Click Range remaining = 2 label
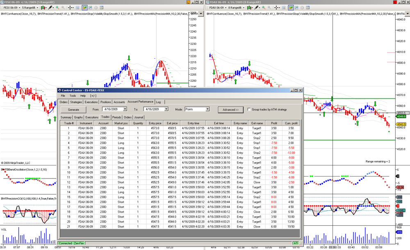This screenshot has width=410, height=250. click(378, 161)
